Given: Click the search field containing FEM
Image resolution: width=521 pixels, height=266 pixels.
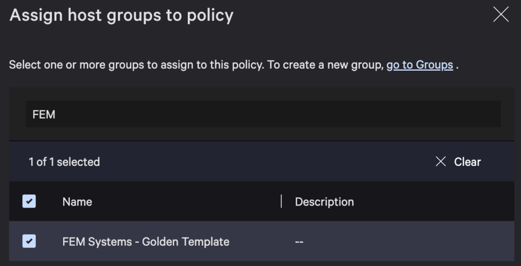Looking at the screenshot, I should click(263, 114).
